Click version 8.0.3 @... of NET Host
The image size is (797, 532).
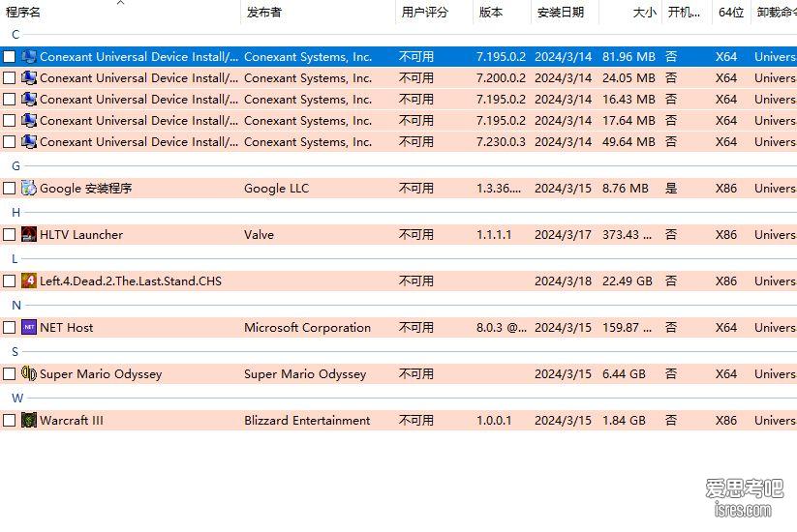[502, 328]
